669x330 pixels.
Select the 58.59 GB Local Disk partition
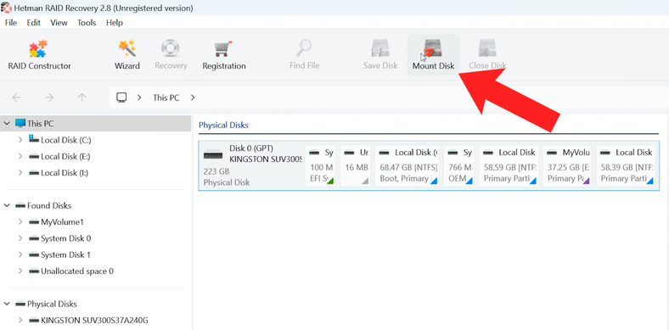tap(509, 165)
